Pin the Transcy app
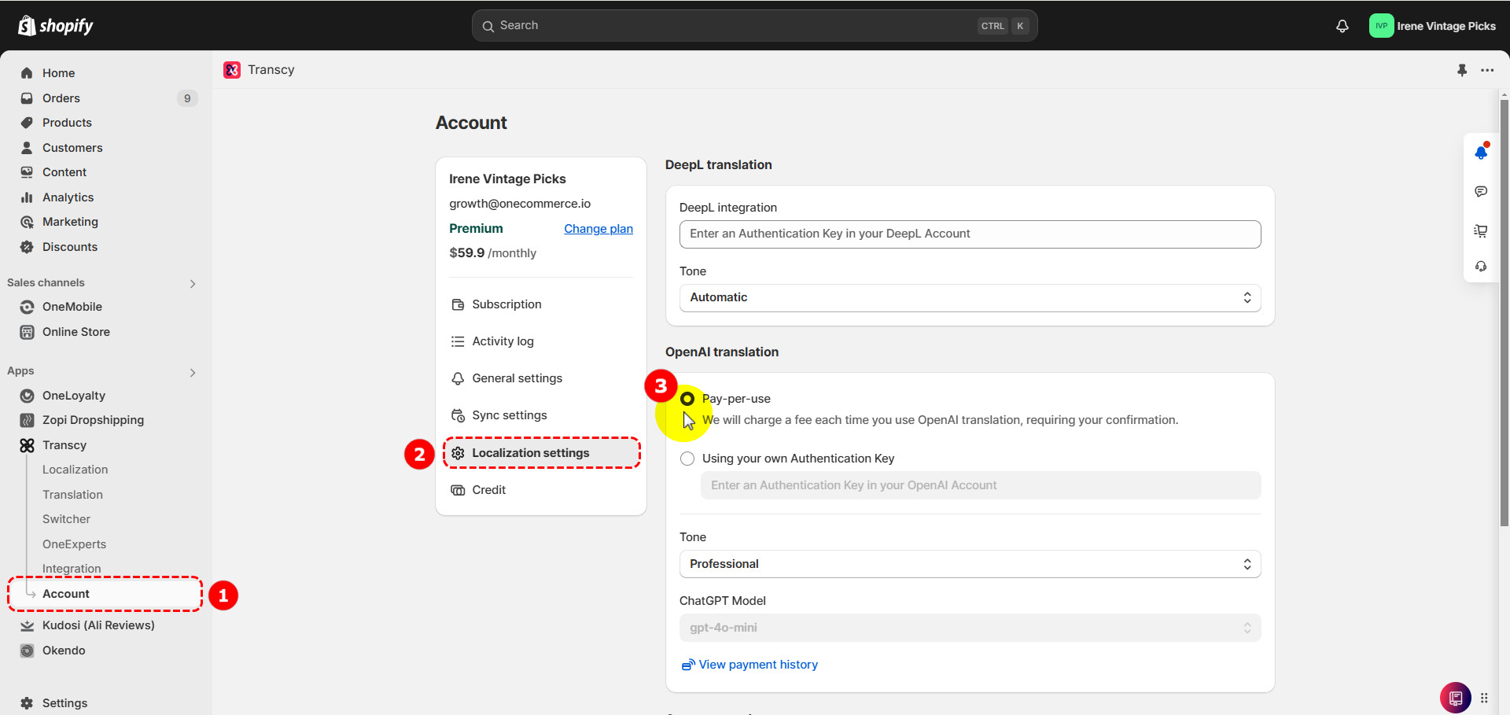 pyautogui.click(x=1462, y=70)
